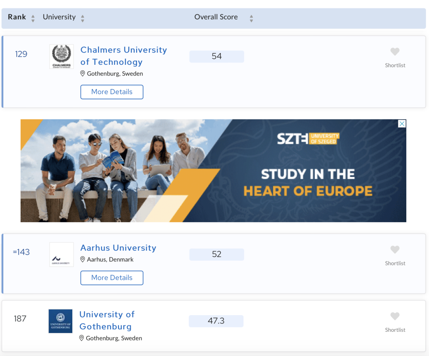Click the University column sorting control
This screenshot has height=356, width=429.
click(x=82, y=17)
